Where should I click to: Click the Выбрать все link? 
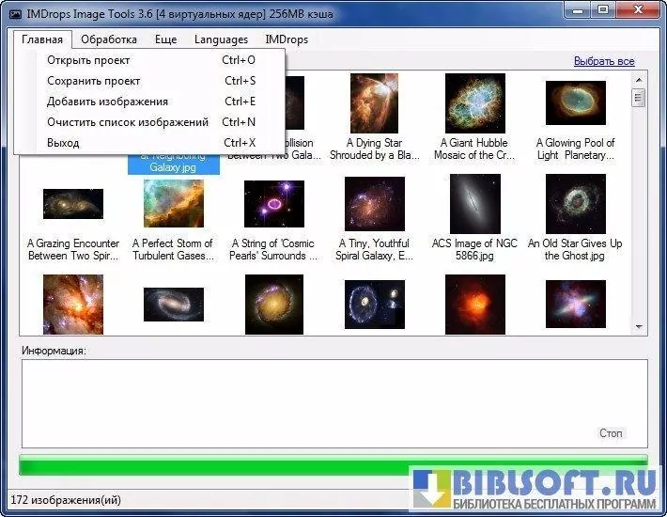point(604,61)
